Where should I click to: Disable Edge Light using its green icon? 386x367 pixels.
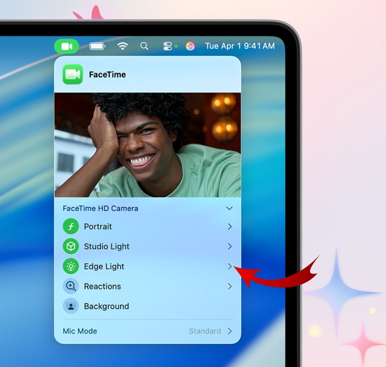tap(71, 266)
